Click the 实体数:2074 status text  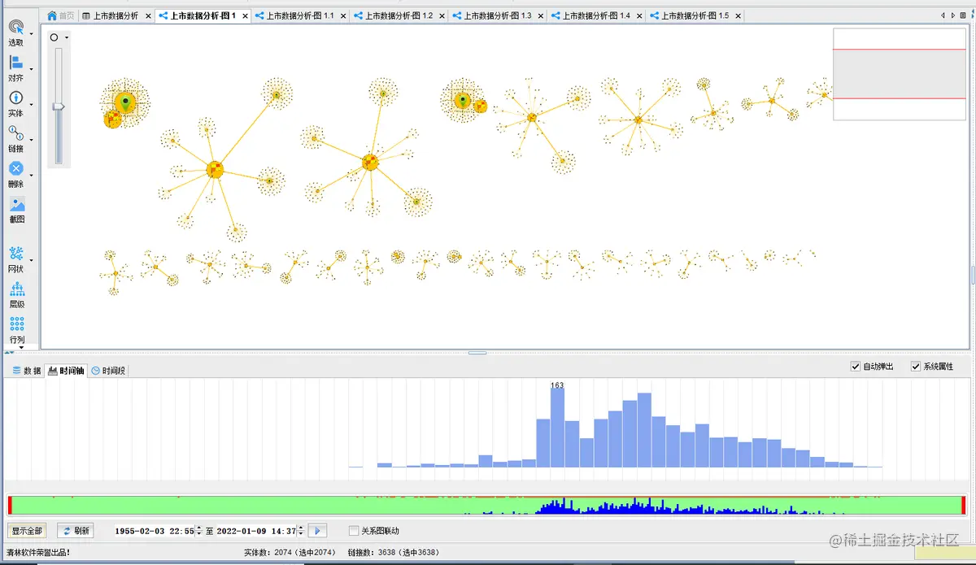290,553
